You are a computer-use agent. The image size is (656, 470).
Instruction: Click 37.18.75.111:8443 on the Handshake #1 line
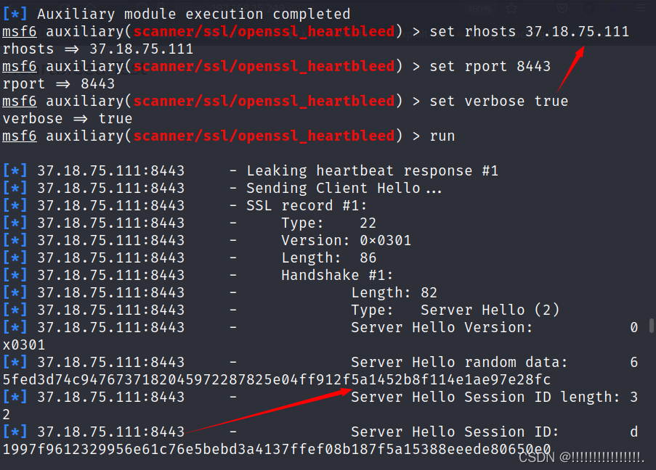pyautogui.click(x=111, y=276)
